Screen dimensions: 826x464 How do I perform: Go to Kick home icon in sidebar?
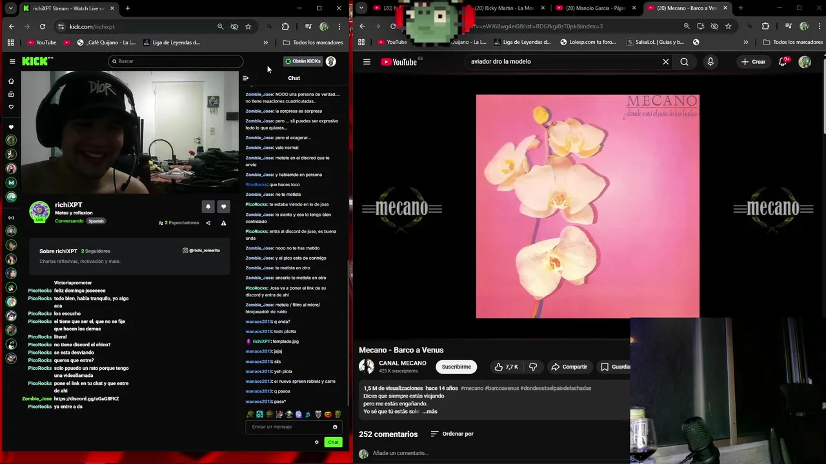(x=11, y=81)
